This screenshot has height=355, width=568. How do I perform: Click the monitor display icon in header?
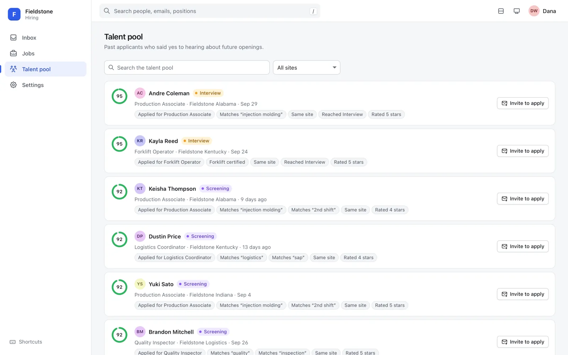tap(517, 11)
